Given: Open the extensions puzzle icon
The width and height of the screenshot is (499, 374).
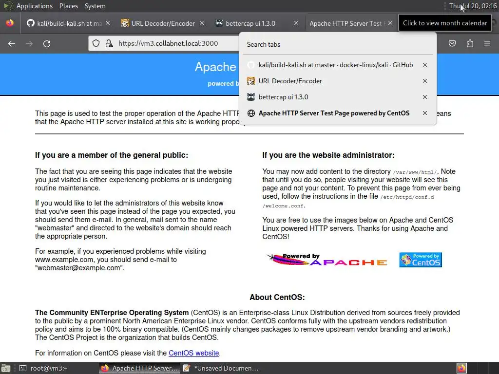Looking at the screenshot, I should pyautogui.click(x=470, y=43).
